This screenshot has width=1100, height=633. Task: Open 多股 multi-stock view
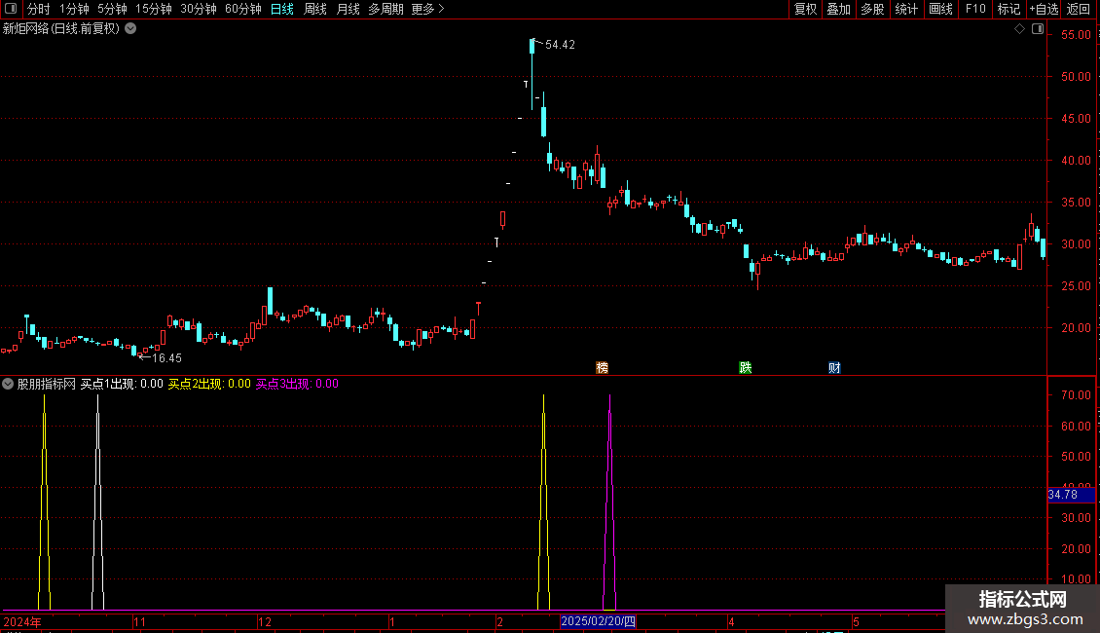(x=872, y=9)
